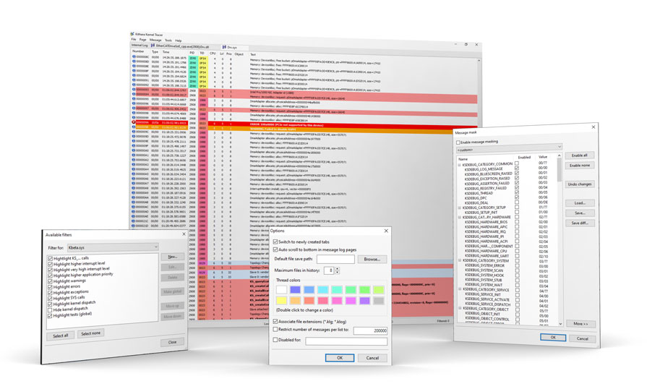
Task: Click the icon on the Drv.sys tab
Action: point(224,48)
